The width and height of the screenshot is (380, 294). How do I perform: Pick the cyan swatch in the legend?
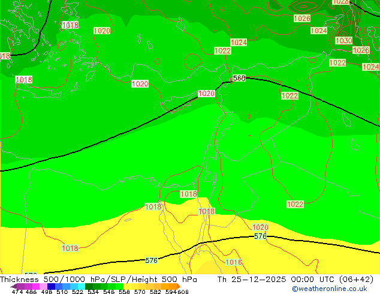coord(82,286)
